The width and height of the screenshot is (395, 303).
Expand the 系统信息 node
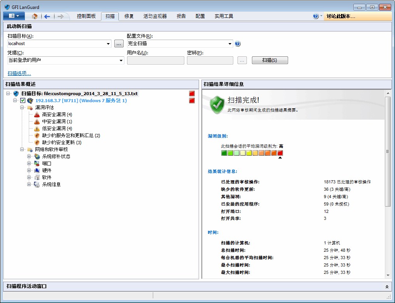click(x=29, y=185)
